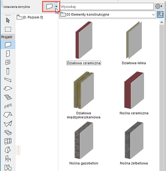The width and height of the screenshot is (166, 171).
Task: Activate the Marquee tool
Action: [8, 29]
